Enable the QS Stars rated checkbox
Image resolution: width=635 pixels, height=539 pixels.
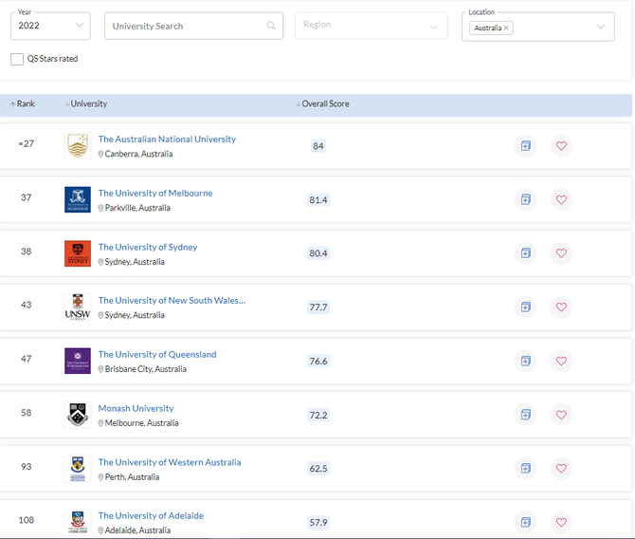pos(17,59)
